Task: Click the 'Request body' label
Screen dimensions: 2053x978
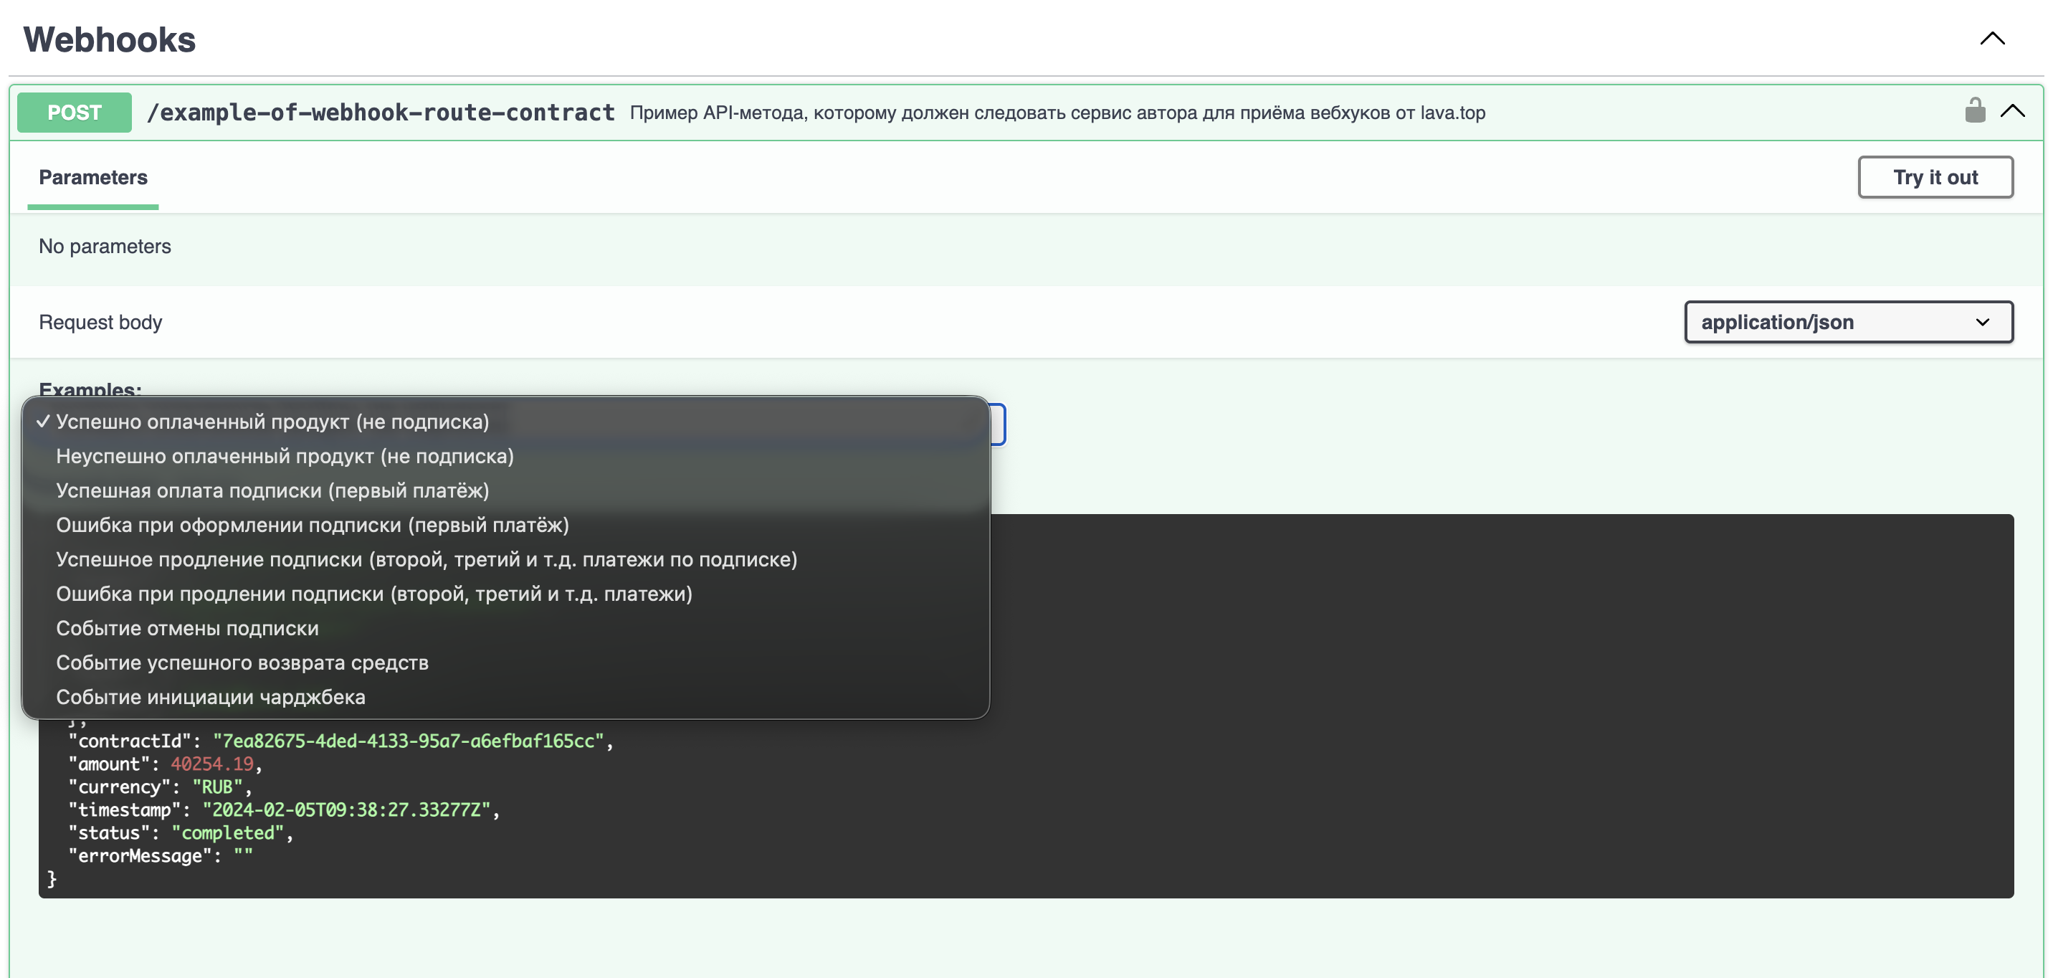Action: click(x=100, y=322)
